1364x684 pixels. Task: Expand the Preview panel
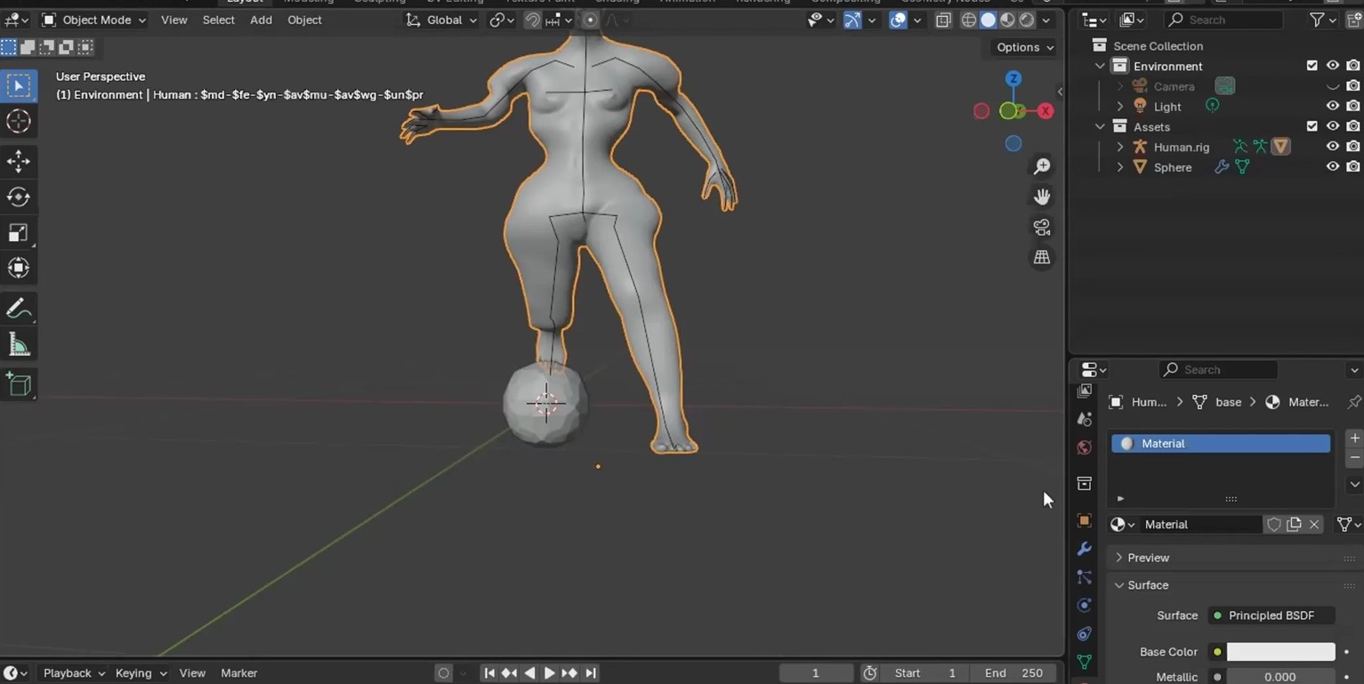pyautogui.click(x=1148, y=558)
